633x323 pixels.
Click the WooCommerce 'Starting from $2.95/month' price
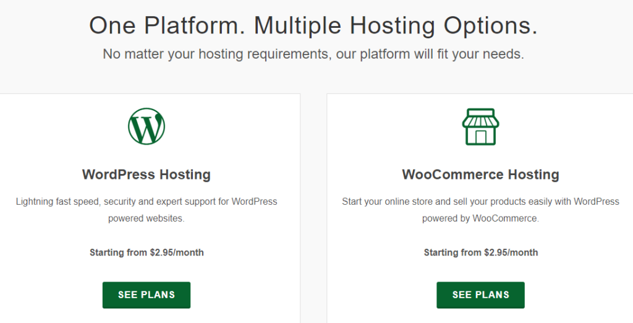pos(480,252)
